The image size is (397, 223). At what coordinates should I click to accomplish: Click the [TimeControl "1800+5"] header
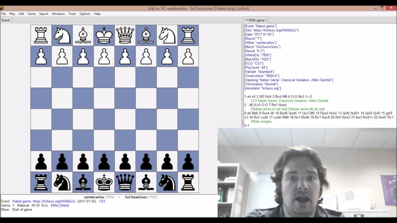[262, 76]
